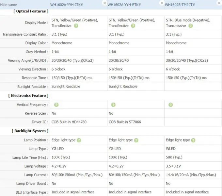Click the Vertical Frequency row label

click(x=33, y=105)
